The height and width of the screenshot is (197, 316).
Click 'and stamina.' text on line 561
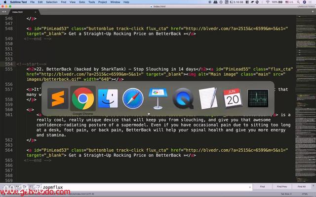pos(51,135)
